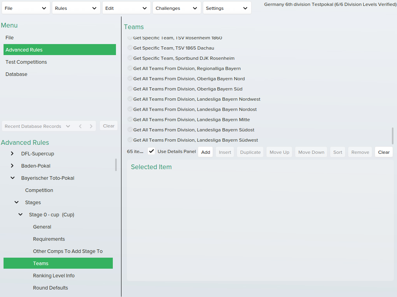Tick check icon for Landesliga Bayern Südost
This screenshot has height=297, width=397.
pos(130,129)
